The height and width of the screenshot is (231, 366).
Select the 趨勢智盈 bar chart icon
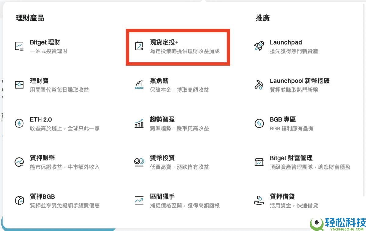[139, 123]
